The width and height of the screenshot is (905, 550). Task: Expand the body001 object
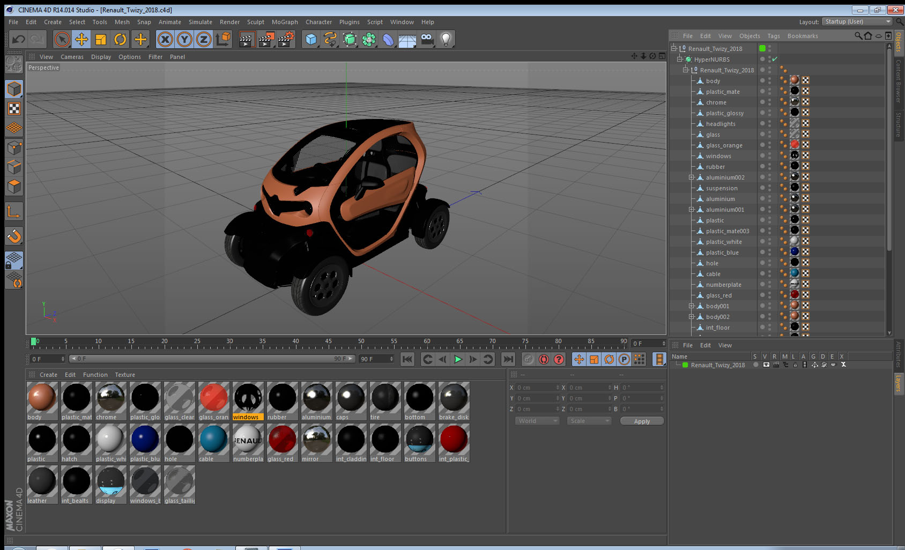[692, 306]
